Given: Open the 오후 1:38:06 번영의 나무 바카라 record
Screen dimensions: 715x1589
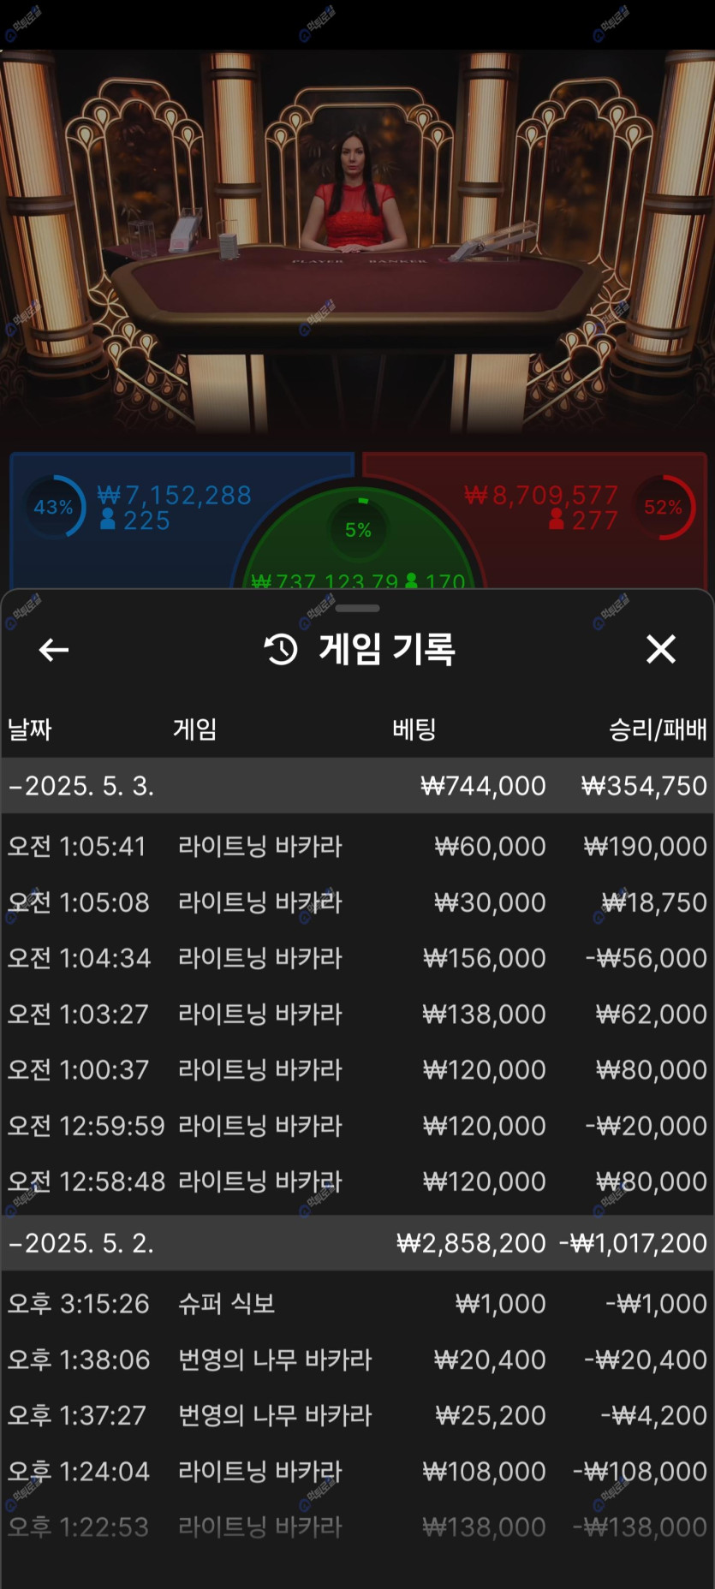Looking at the screenshot, I should (x=357, y=1360).
